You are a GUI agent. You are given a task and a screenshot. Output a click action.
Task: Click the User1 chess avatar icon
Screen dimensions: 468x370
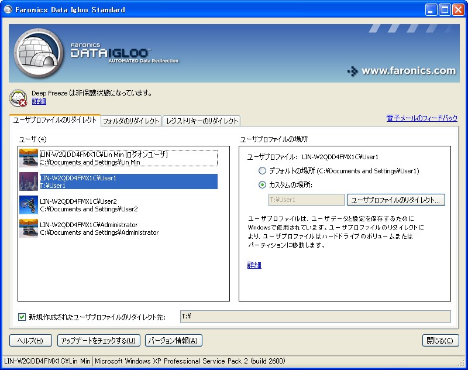[28, 181]
